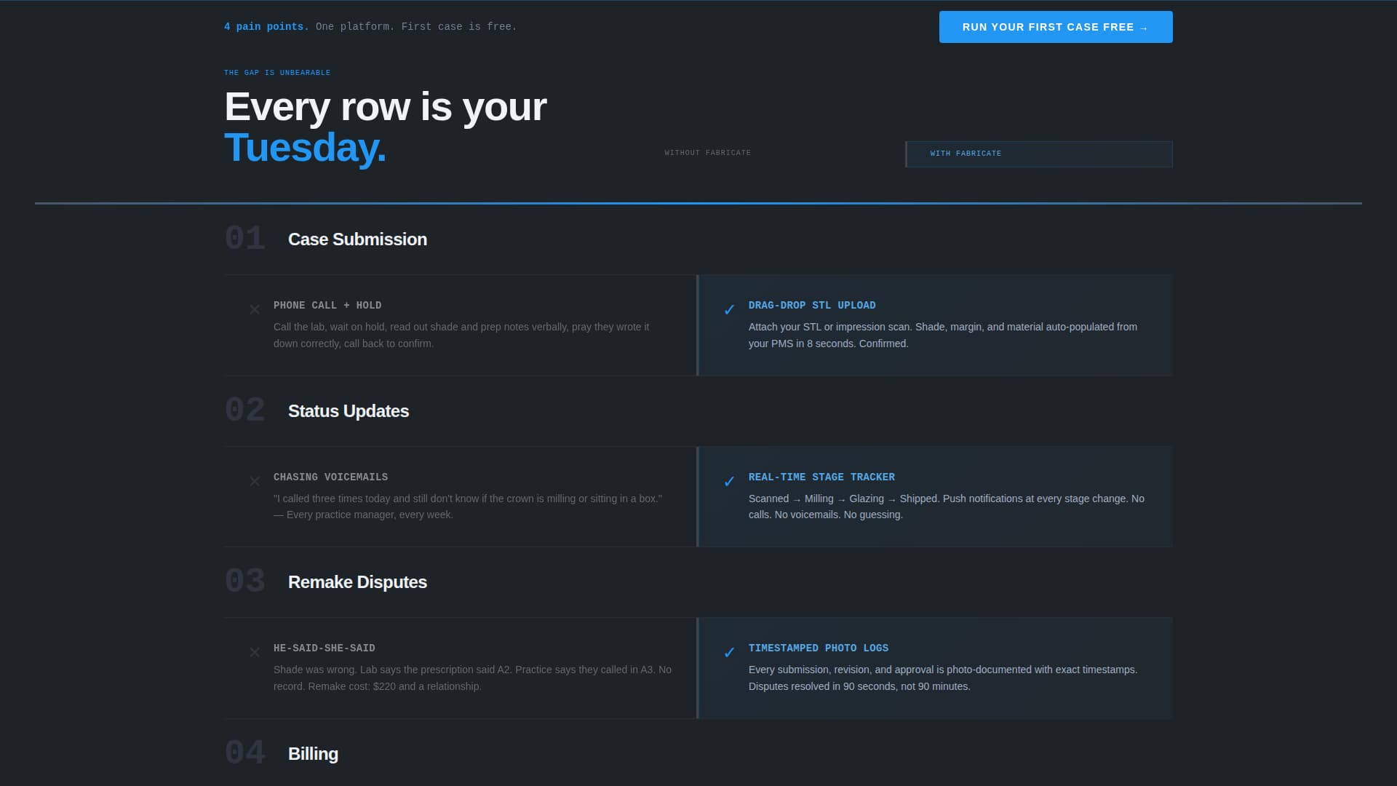Click the Billing section heading
1397x786 pixels.
[x=313, y=754]
